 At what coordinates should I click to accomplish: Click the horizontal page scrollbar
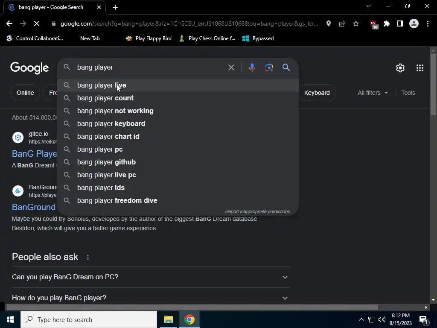[192, 307]
